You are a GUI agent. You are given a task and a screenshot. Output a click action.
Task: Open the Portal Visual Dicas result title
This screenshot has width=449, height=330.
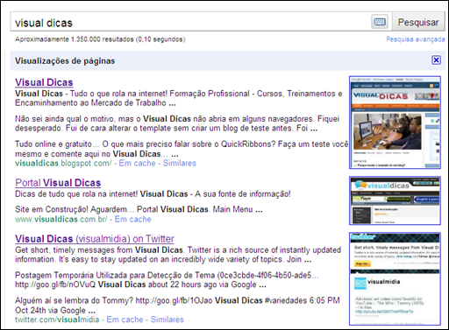pyautogui.click(x=58, y=183)
